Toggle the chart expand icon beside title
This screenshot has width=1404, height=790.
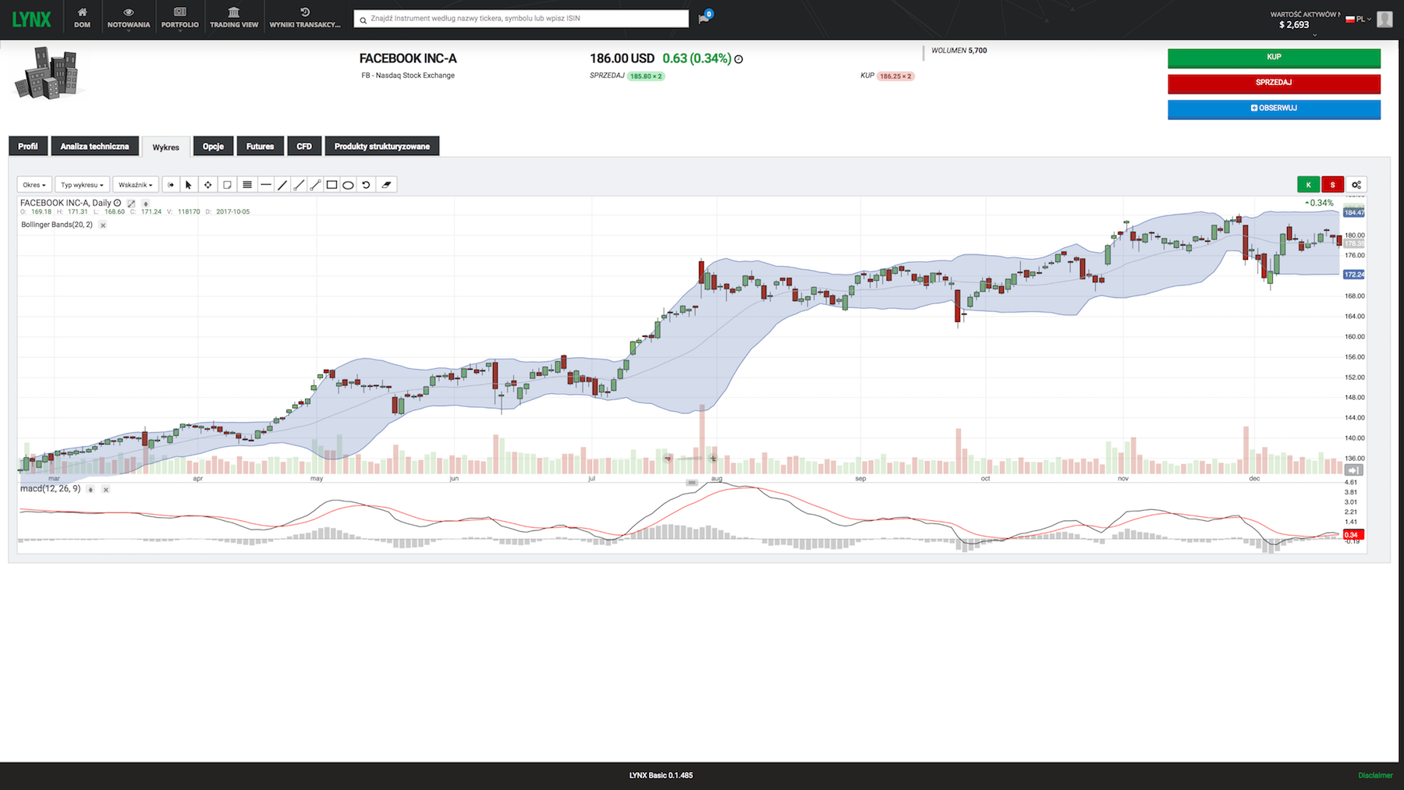pos(131,204)
